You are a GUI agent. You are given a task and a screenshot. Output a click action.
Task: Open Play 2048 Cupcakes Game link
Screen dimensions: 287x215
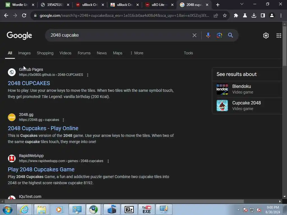point(41,169)
